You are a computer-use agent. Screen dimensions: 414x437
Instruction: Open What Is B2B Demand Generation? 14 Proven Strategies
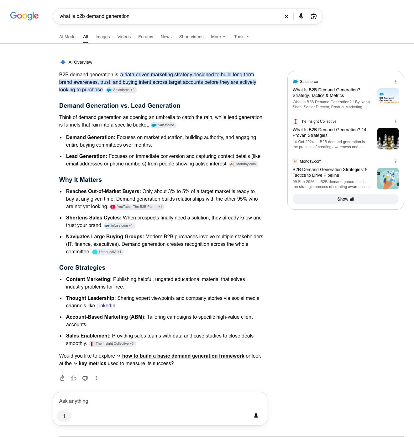[329, 132]
